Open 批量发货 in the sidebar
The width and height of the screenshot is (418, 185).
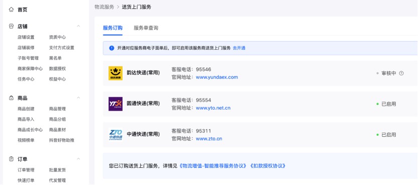[57, 170]
